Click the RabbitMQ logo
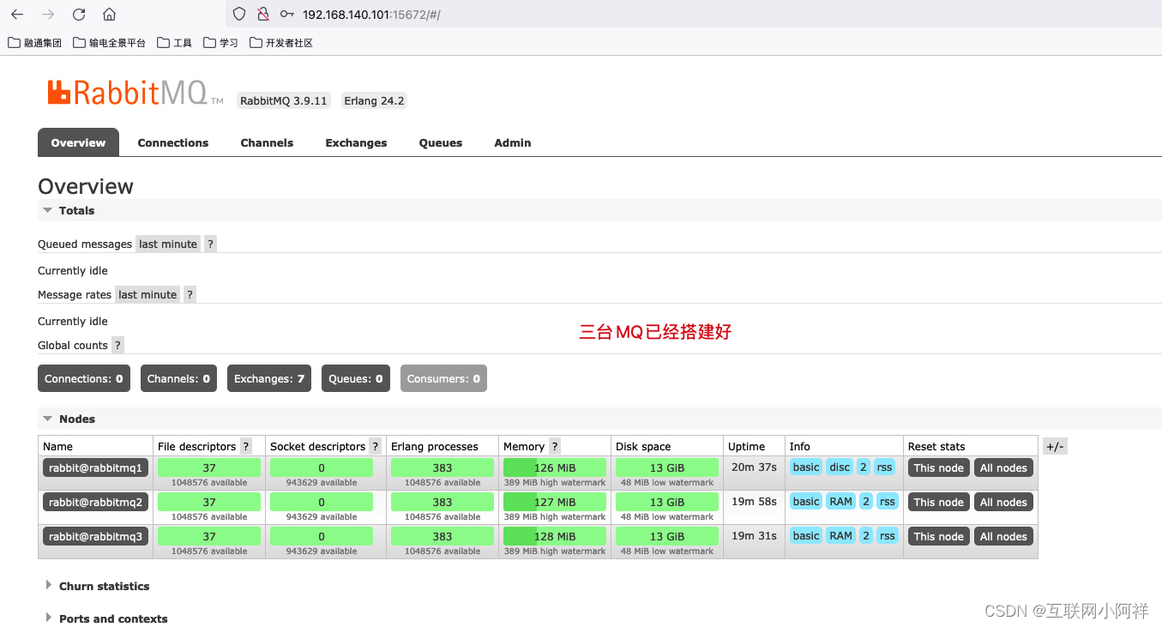Viewport: 1162px width, 627px height. point(135,93)
